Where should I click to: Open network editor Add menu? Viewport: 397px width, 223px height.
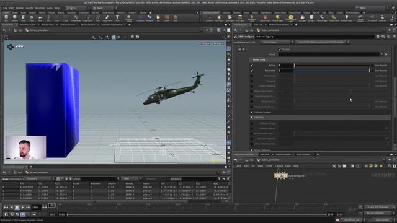pos(238,166)
